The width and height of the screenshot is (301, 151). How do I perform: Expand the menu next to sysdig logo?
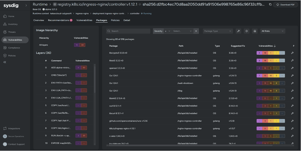(x=26, y=6)
